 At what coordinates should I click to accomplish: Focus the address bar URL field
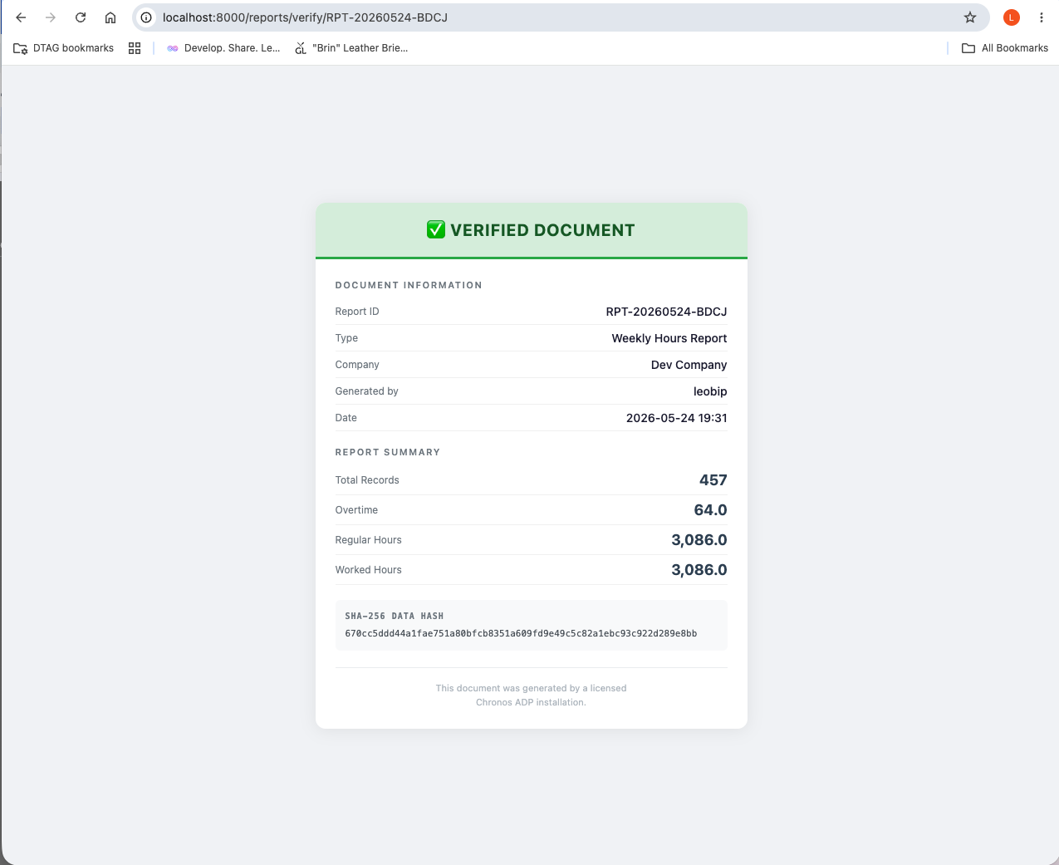548,17
